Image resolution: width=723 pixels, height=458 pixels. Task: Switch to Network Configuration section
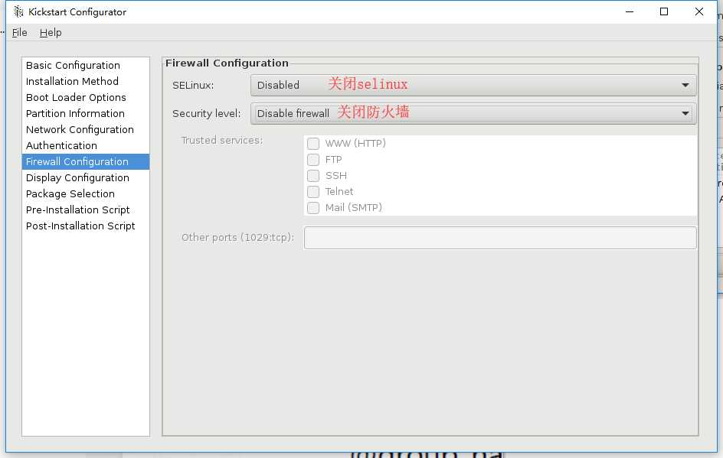tap(86, 130)
